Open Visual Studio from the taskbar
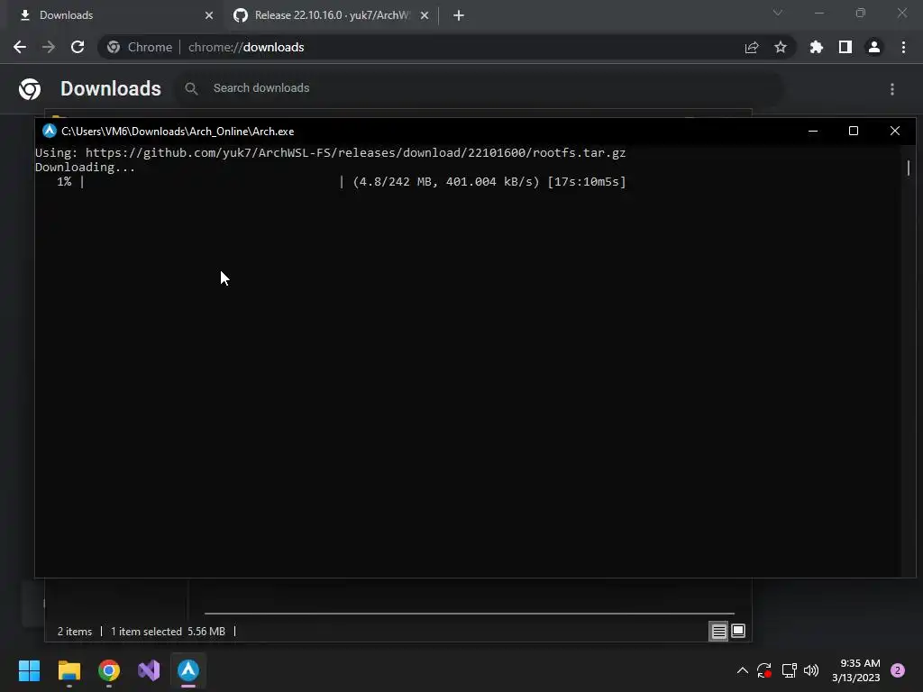 click(149, 670)
